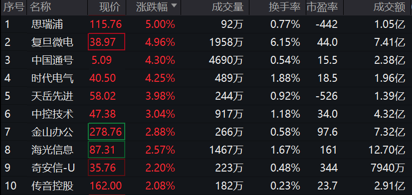
Task: Sort by 成交量 column header
Action: (227, 7)
